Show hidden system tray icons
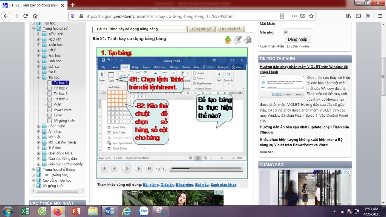This screenshot has height=217, width=386. [x=334, y=211]
